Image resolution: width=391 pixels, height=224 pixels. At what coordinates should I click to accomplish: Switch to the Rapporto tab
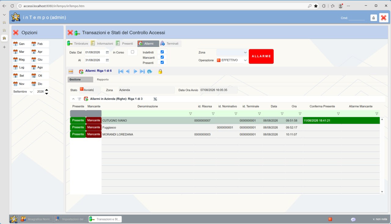[103, 80]
